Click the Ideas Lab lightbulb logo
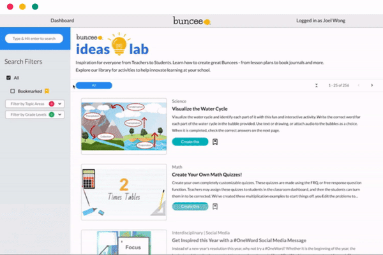This screenshot has width=383, height=255. click(x=119, y=44)
